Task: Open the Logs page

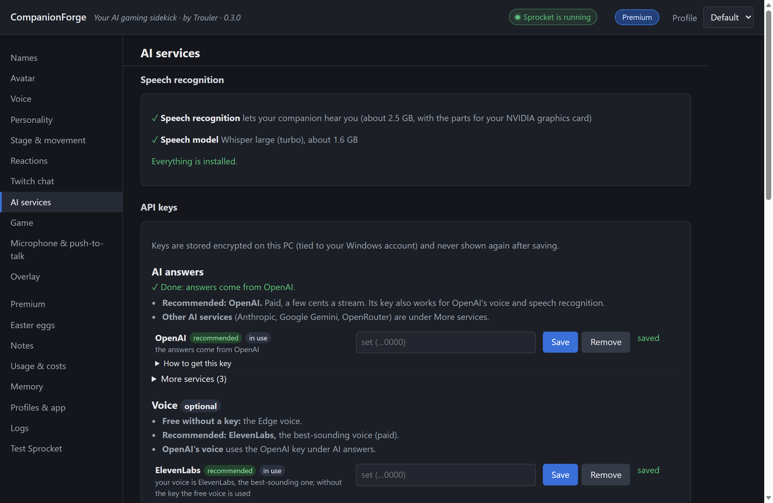Action: [61, 428]
